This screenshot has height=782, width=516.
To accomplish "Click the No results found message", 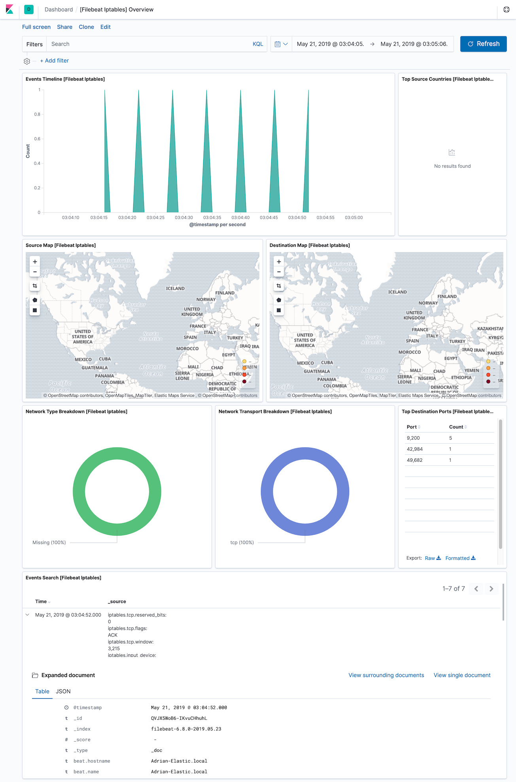I will [452, 166].
